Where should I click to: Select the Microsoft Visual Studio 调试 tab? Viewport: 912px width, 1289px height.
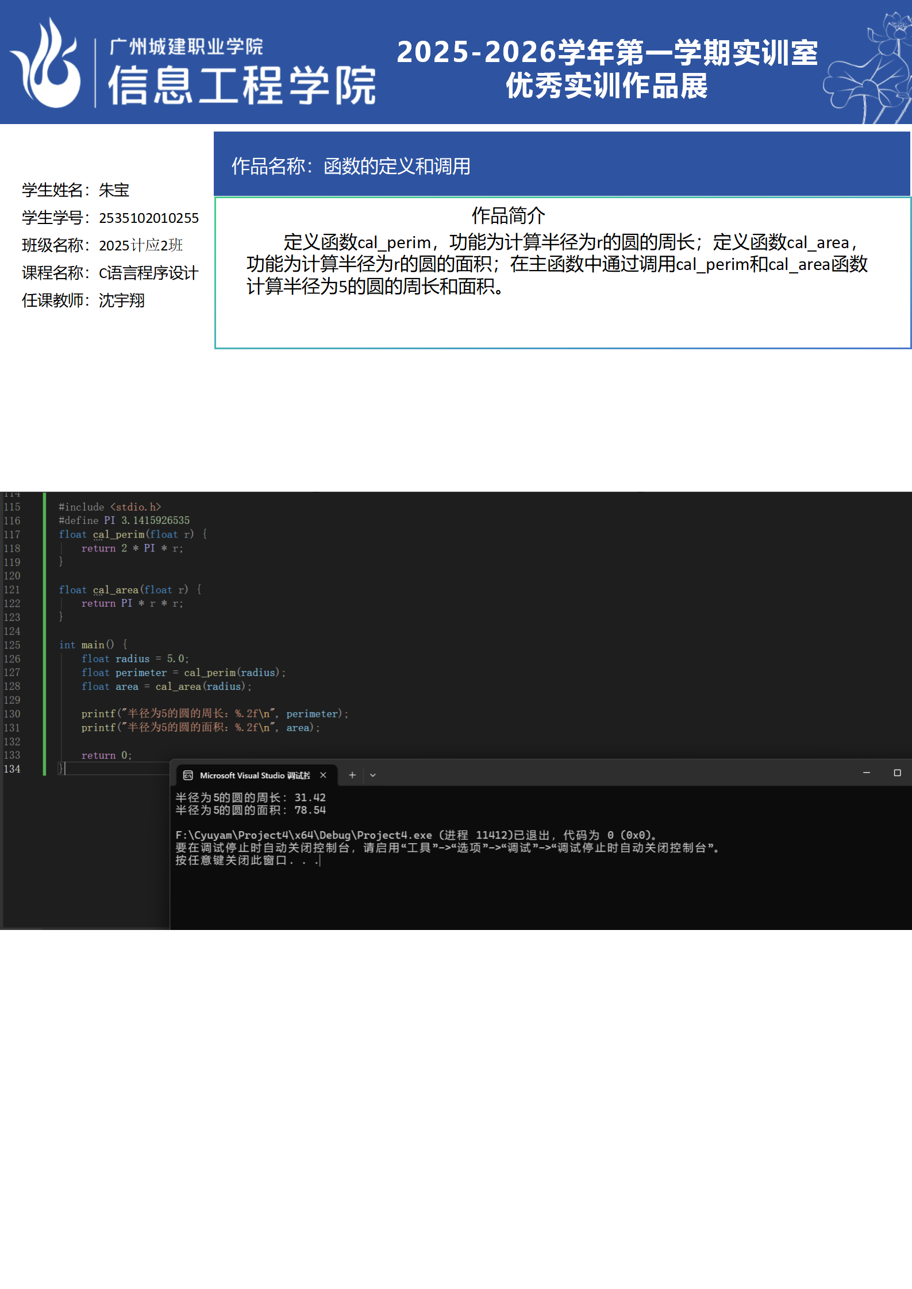255,775
